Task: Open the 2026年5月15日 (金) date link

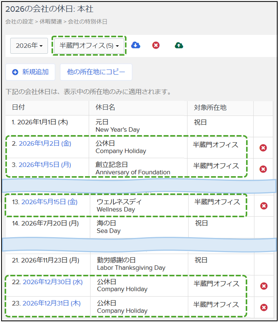Action: (49, 202)
